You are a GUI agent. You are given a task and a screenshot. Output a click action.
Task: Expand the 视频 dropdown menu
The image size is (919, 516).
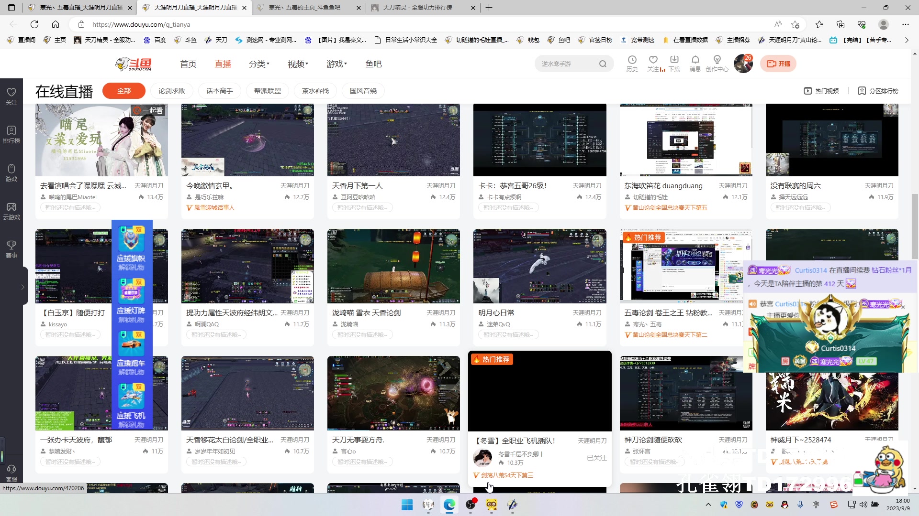pyautogui.click(x=298, y=64)
